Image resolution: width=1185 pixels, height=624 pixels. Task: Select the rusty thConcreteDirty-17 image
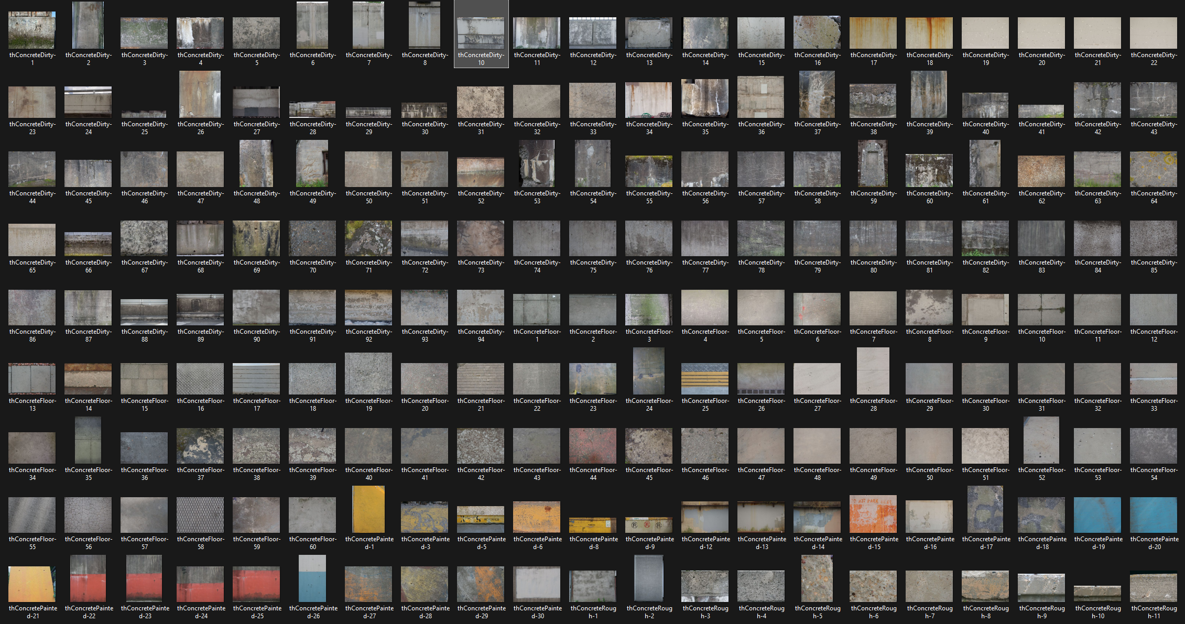(873, 33)
